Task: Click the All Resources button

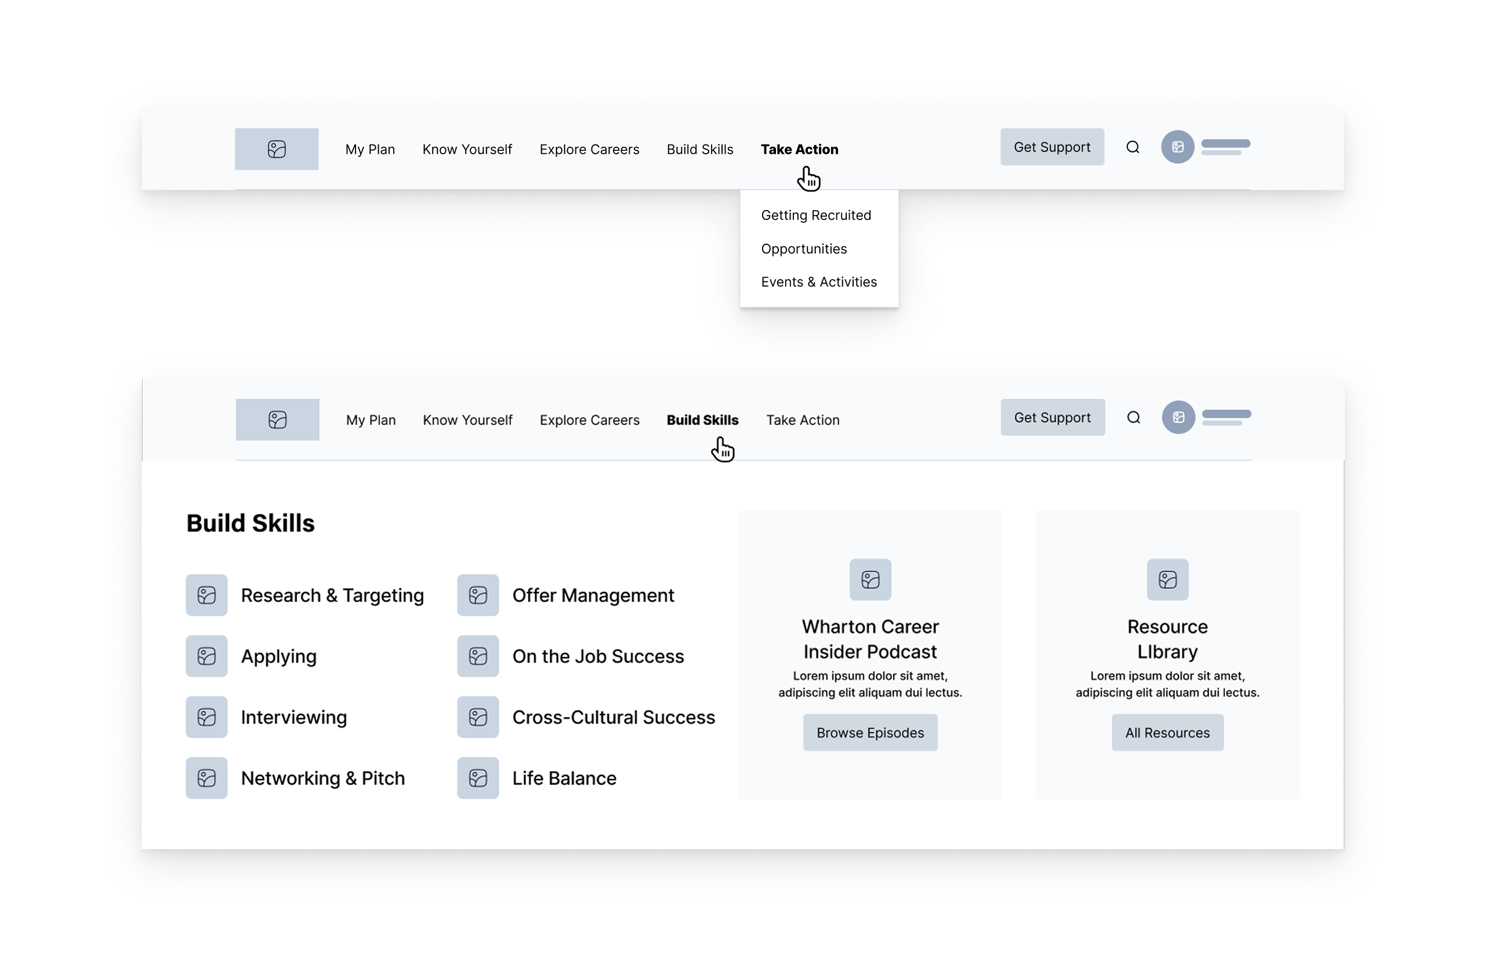Action: [x=1167, y=733]
